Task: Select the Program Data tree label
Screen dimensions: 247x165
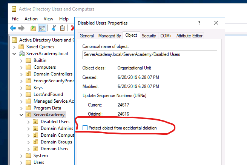Action: click(x=47, y=108)
